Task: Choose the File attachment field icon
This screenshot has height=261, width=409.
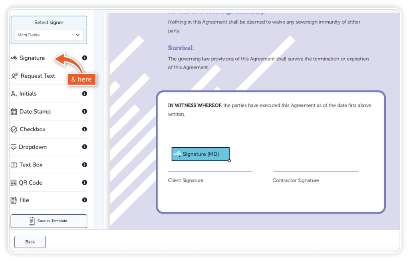Action: (x=14, y=200)
